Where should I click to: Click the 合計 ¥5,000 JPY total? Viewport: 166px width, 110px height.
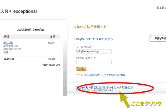[51, 65]
